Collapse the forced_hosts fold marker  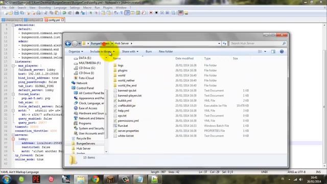tap(13, 94)
